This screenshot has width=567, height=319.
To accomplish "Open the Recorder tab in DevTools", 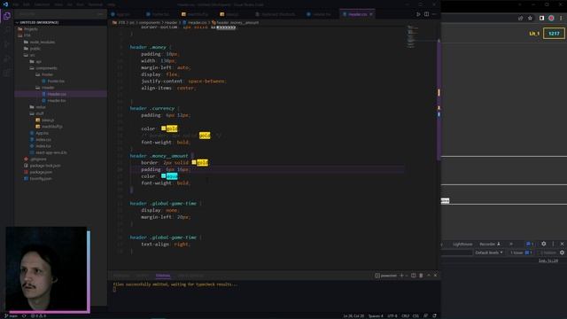I will point(490,245).
